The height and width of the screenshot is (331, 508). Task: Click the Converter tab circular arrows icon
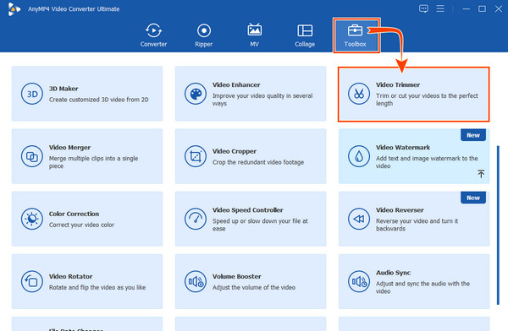tap(153, 30)
